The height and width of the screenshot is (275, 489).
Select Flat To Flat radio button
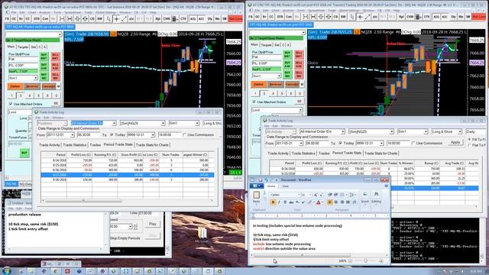click(x=470, y=145)
